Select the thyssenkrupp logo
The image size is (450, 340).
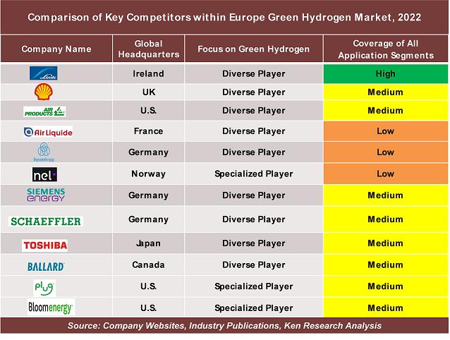[44, 152]
